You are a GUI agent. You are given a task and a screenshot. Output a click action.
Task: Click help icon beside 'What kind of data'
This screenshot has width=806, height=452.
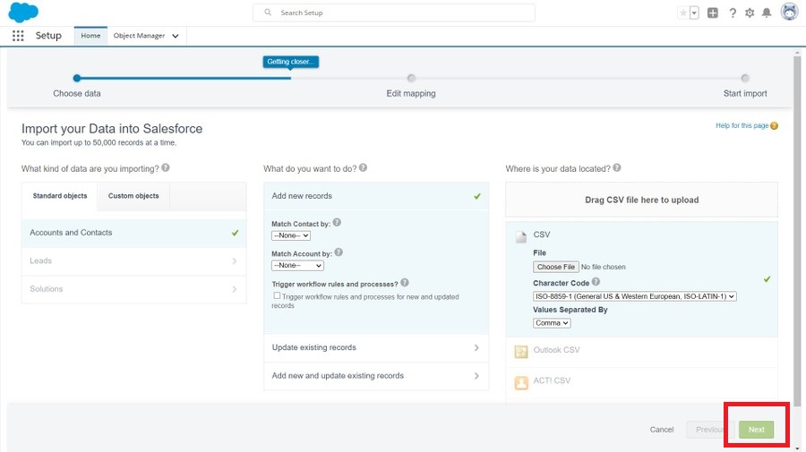coord(166,167)
